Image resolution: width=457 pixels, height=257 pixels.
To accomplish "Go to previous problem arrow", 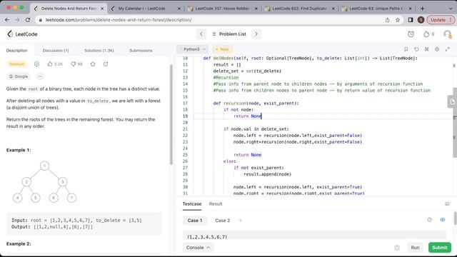I will [x=201, y=34].
